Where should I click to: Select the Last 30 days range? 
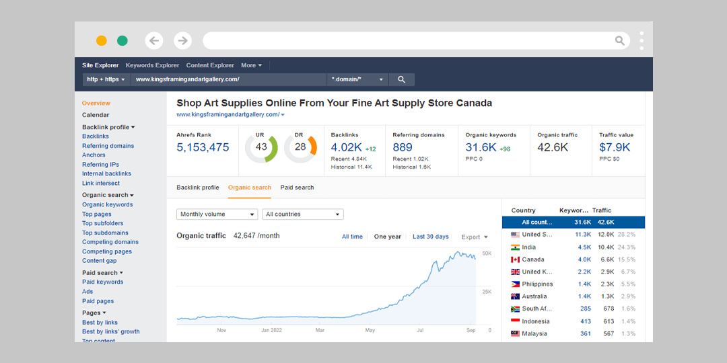point(430,237)
